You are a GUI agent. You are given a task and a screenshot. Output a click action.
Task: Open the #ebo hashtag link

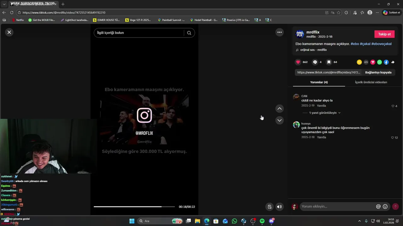(x=355, y=44)
